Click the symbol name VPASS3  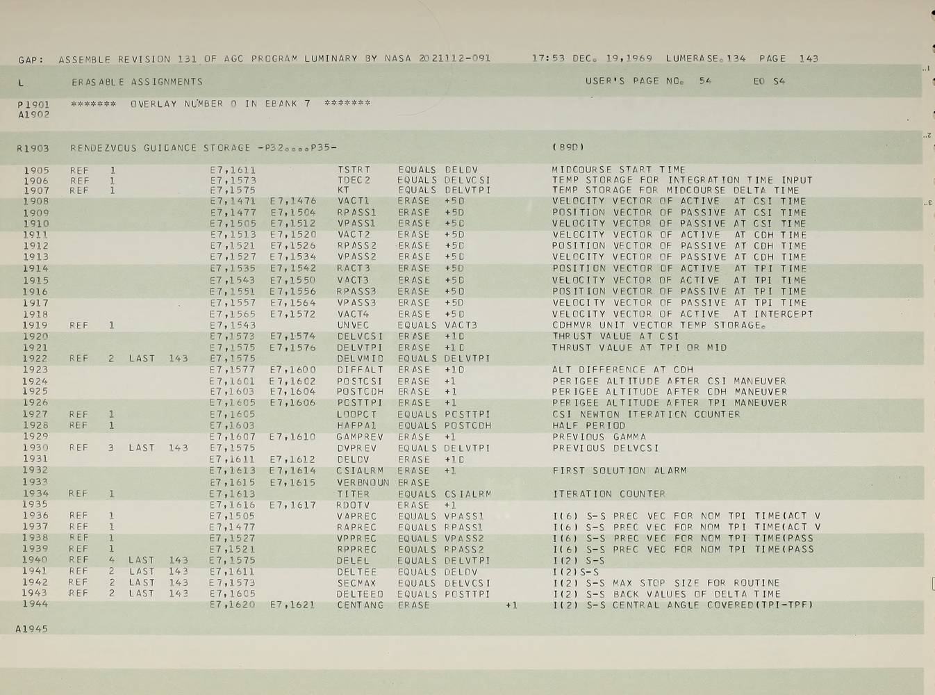[356, 303]
